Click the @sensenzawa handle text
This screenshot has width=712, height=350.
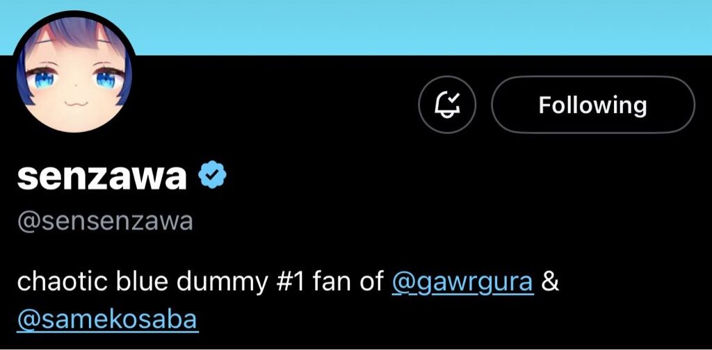coord(104,222)
